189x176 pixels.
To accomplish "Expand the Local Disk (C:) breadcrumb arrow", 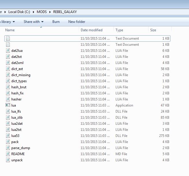I will click(x=33, y=12).
